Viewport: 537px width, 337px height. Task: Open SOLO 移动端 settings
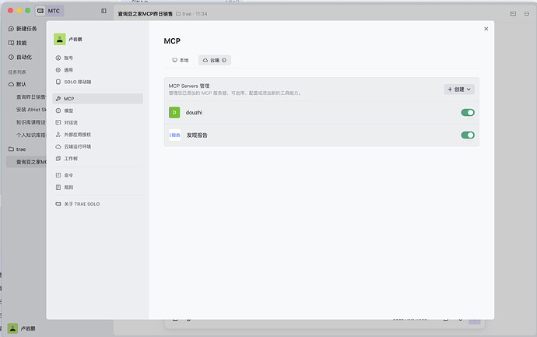pos(97,82)
